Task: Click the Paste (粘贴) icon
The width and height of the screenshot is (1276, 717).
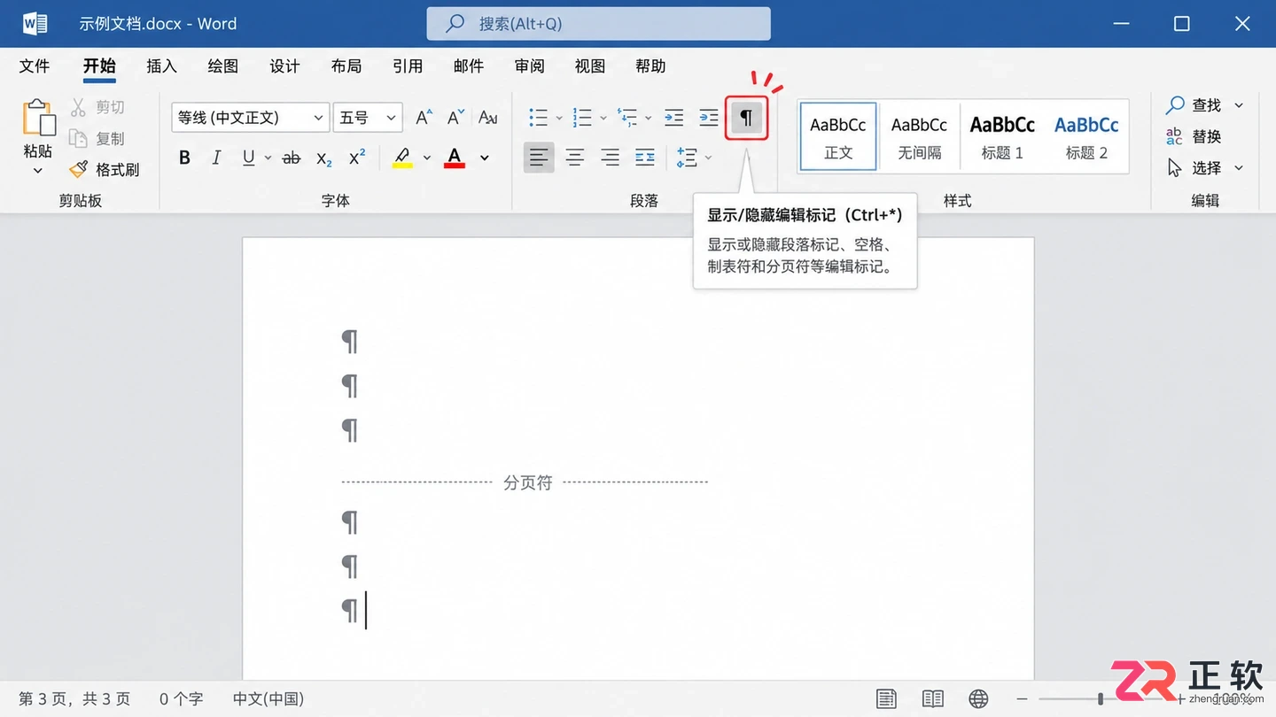Action: (x=38, y=117)
